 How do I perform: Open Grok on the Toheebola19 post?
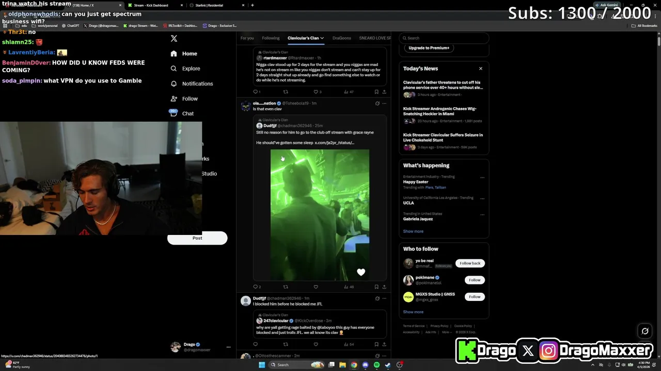click(377, 103)
